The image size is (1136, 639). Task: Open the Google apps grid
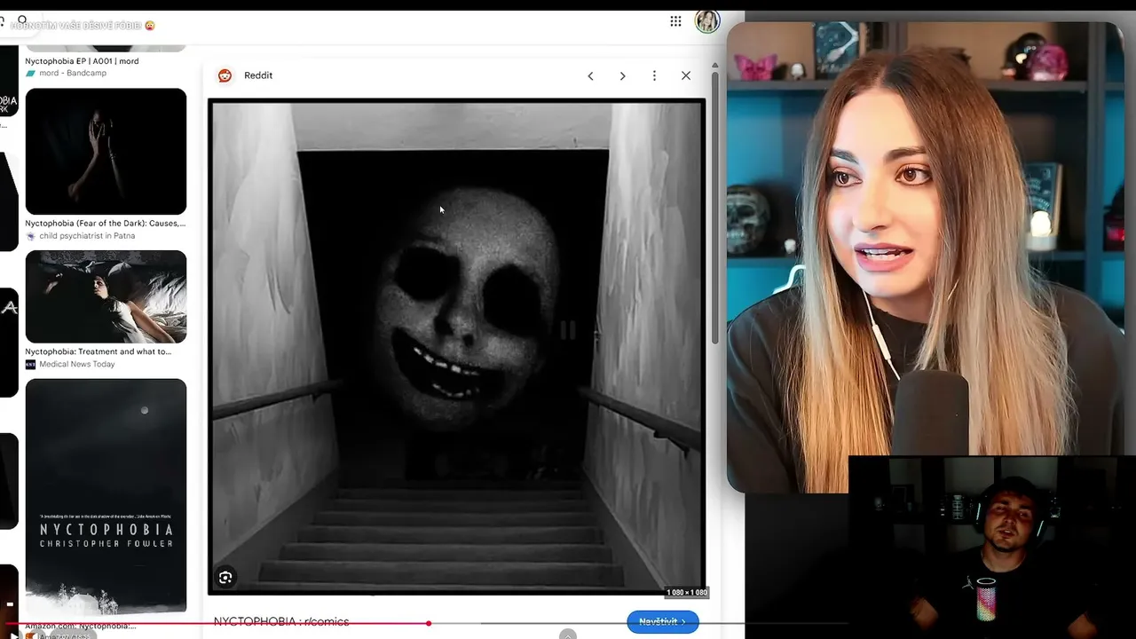pyautogui.click(x=675, y=21)
